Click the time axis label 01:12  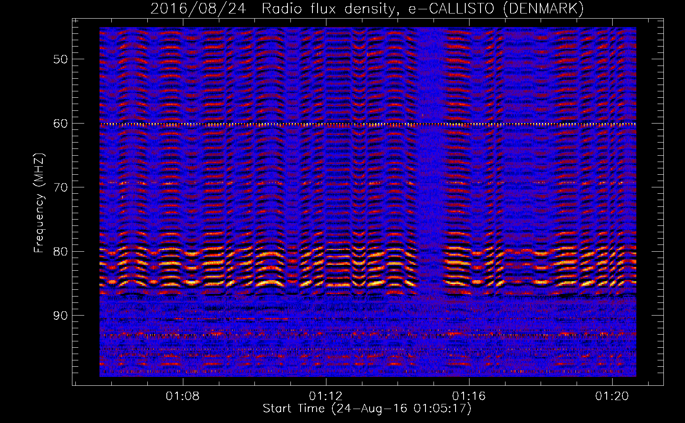(326, 396)
